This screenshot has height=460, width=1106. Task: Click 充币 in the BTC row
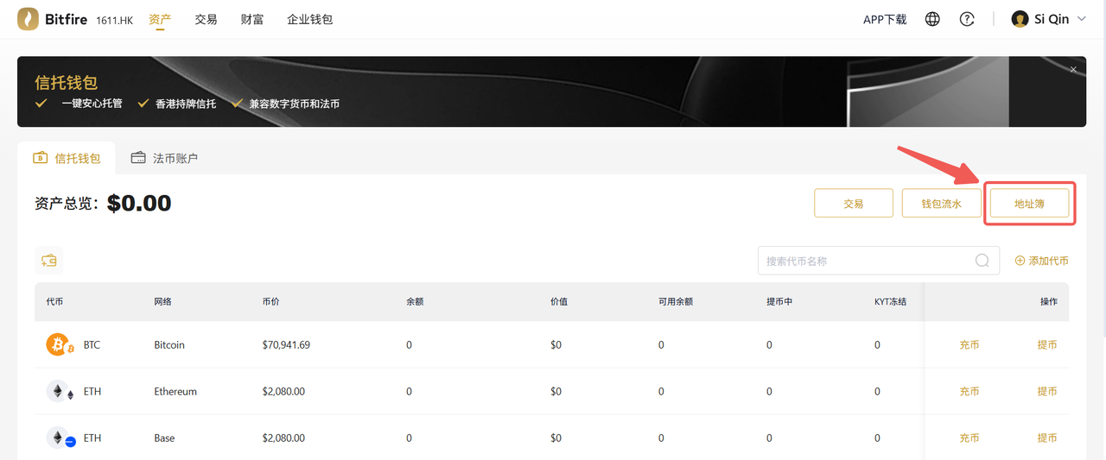pyautogui.click(x=969, y=344)
